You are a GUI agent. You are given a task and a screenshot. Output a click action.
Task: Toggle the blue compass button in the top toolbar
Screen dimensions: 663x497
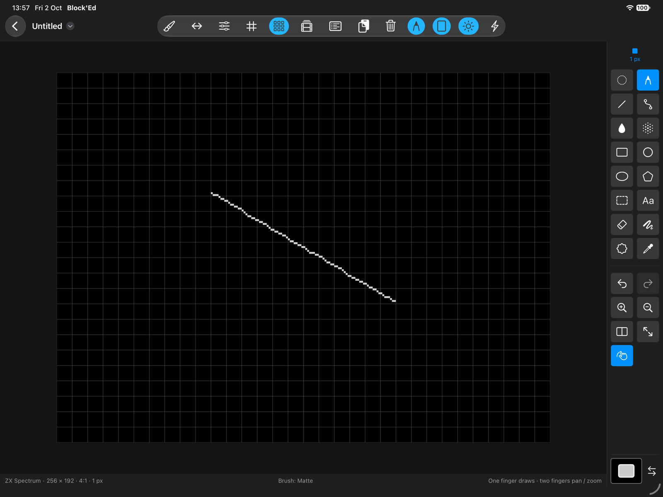(x=416, y=26)
